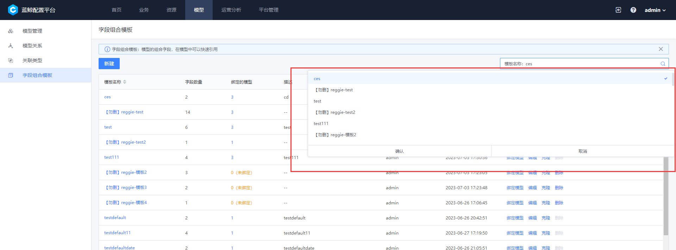Open 【勿删】reggie-test2 template link in table
Viewport: 676px width, 250px height.
pos(125,142)
